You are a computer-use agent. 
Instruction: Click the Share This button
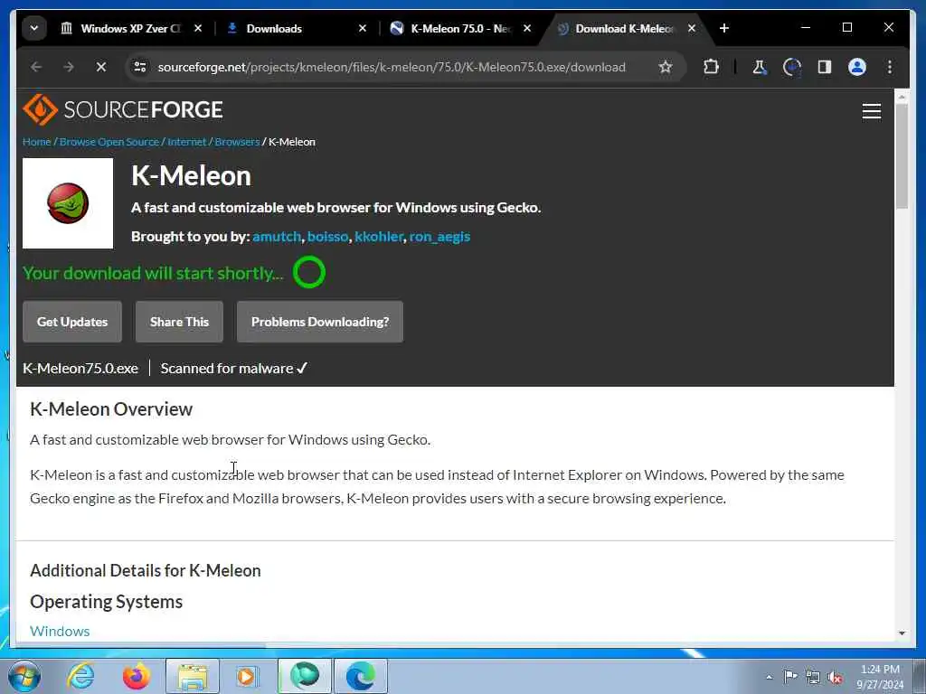180,322
